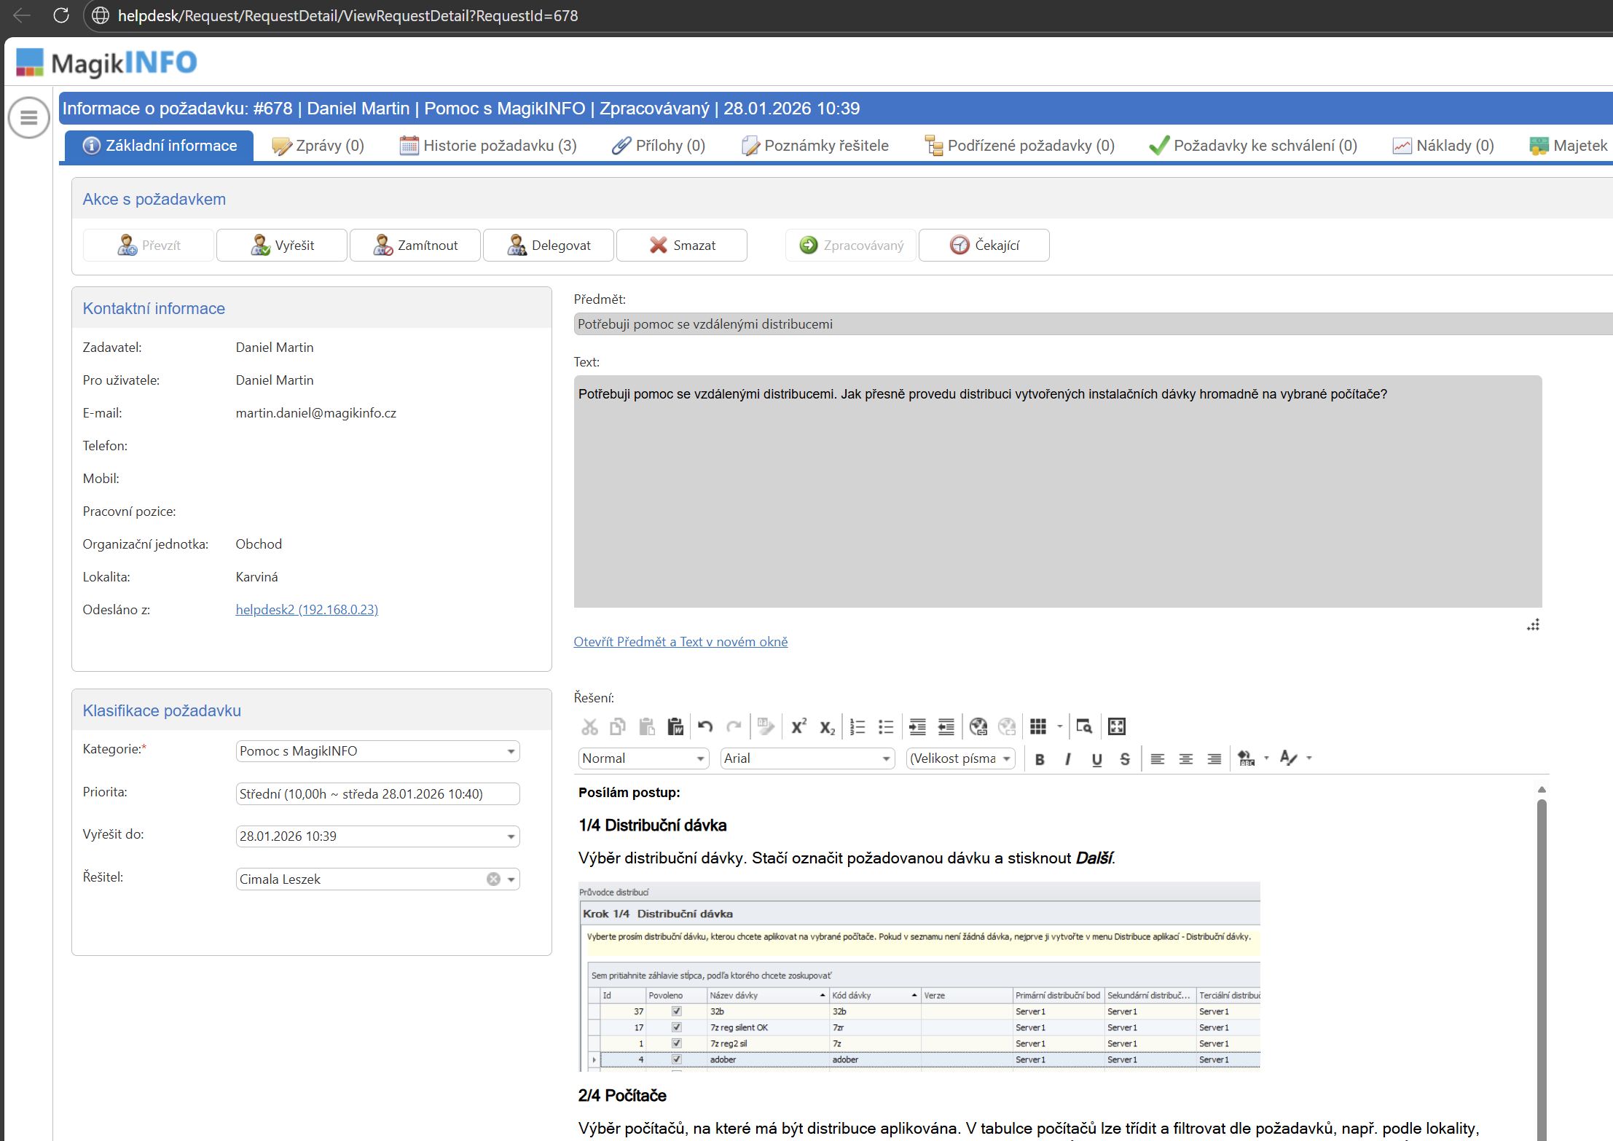1613x1141 pixels.
Task: Switch to Historie požadavku tab
Action: (488, 146)
